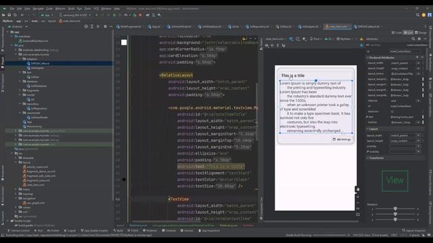Switch to the App.kt editor tab

154,27
